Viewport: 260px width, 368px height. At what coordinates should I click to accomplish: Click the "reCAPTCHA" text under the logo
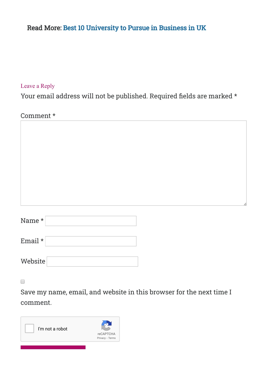tap(106, 334)
